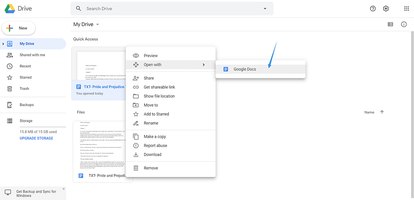Click the New button
The height and width of the screenshot is (200, 414).
(x=19, y=28)
